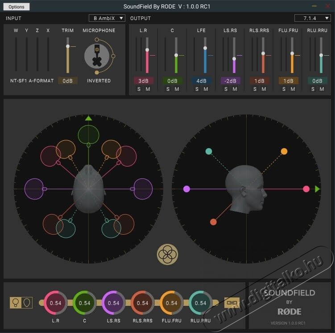Solo the RLU.RRU channel
Viewport: 335px width, 333px height.
tap(313, 89)
